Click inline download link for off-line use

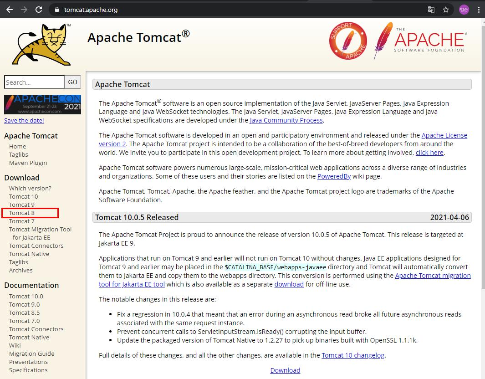click(289, 284)
